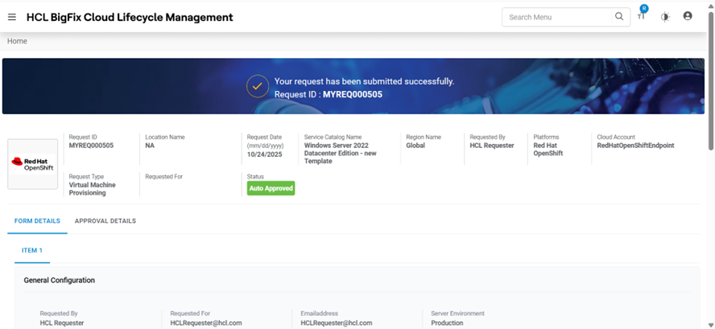The height and width of the screenshot is (329, 715).
Task: Click the Auto Approved status badge
Action: tap(271, 188)
